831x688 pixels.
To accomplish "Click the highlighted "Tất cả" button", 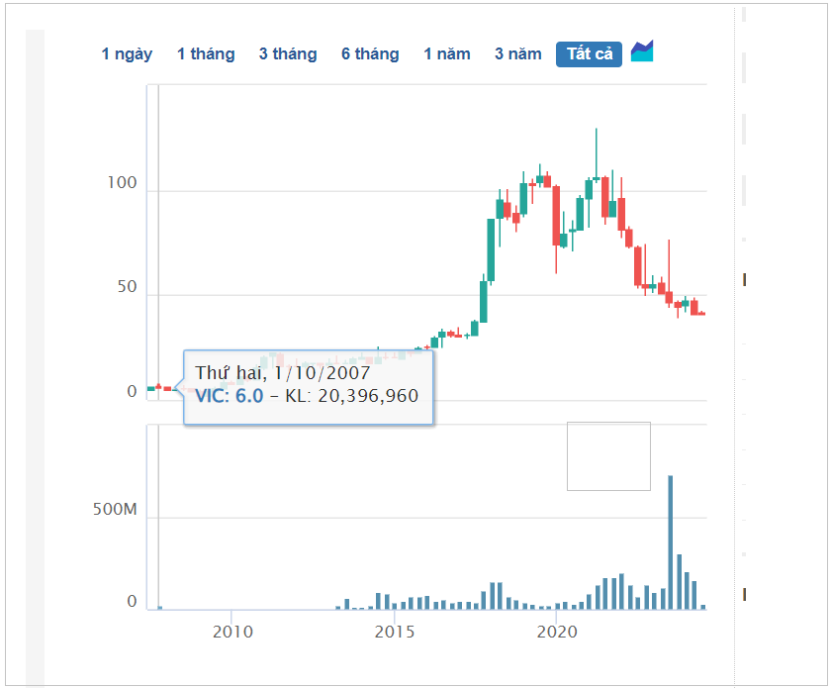I will pos(589,53).
